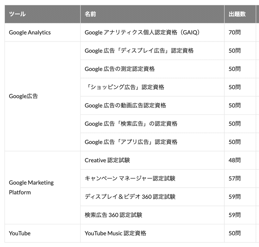This screenshot has height=247, width=259.
Task: Click Google 広告「アプリ広告」認定資格 row
Action: click(x=152, y=142)
